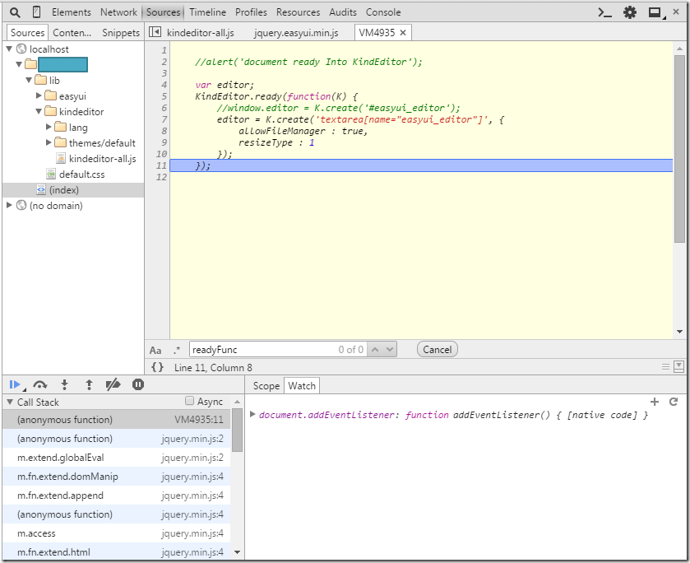Enable the Async call stack checkbox
Viewport: 690px width, 563px height.
(x=190, y=402)
